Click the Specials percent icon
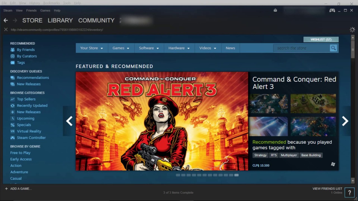358x201 pixels. coord(13,125)
